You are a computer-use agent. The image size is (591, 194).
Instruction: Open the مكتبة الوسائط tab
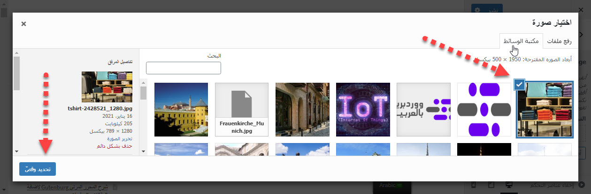tap(521, 41)
